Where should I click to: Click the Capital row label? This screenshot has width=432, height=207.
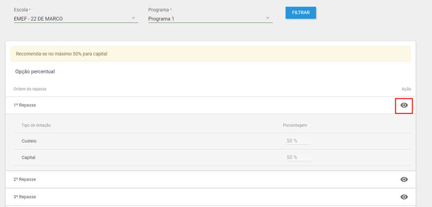click(x=29, y=158)
